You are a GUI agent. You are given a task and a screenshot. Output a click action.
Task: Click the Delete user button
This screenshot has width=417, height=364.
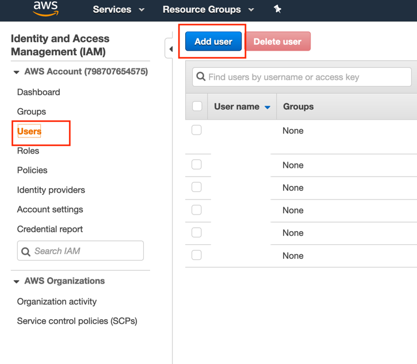[x=277, y=41]
